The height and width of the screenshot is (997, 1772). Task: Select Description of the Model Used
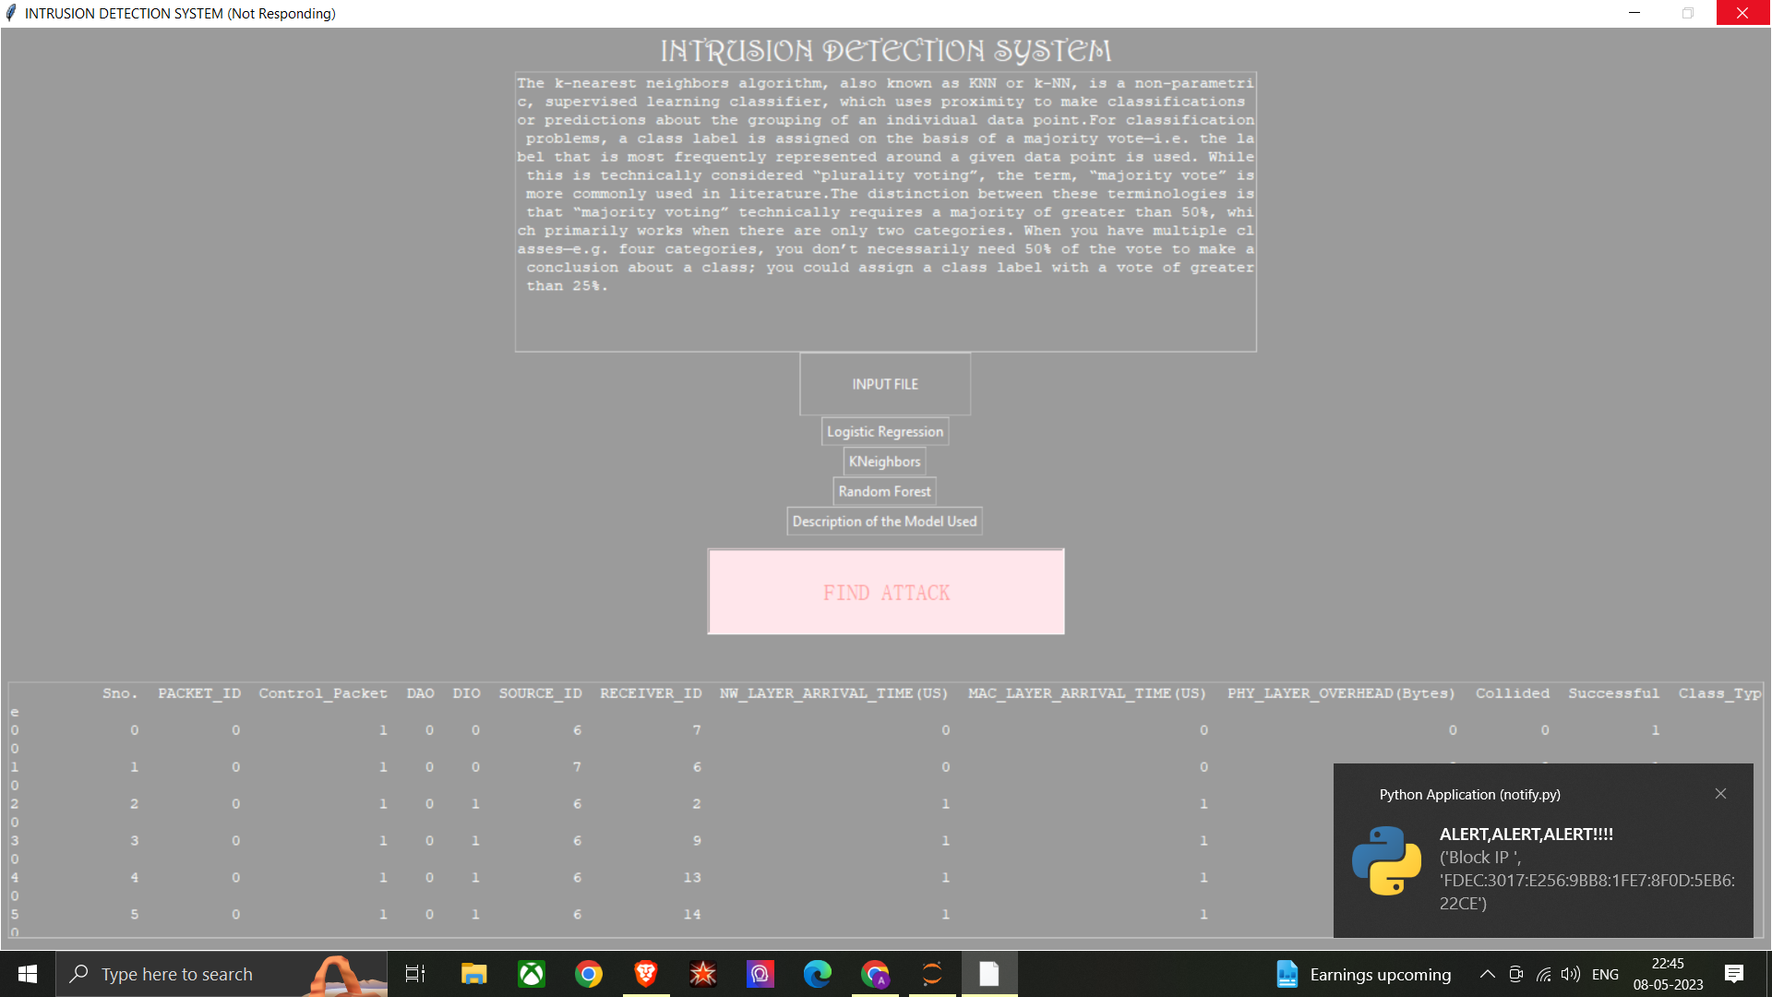(884, 521)
